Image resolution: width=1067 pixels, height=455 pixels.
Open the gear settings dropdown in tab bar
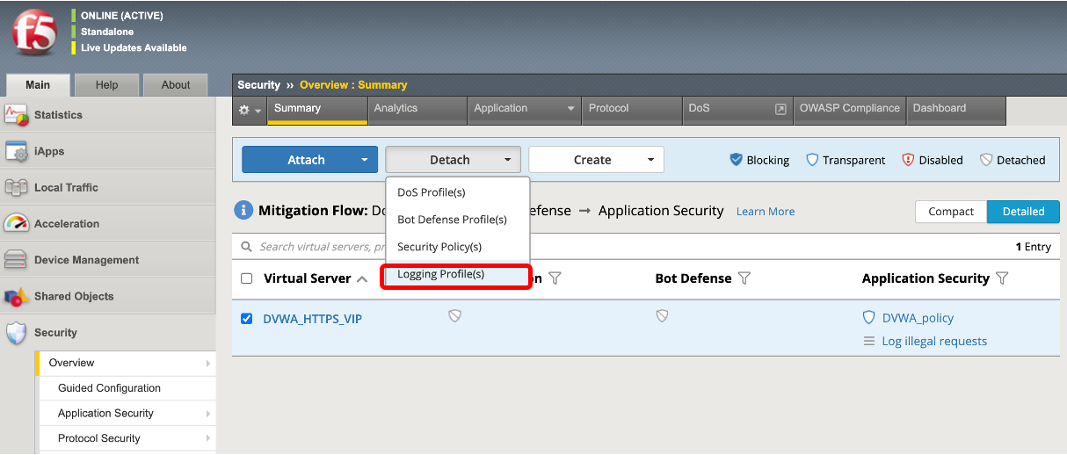point(250,110)
